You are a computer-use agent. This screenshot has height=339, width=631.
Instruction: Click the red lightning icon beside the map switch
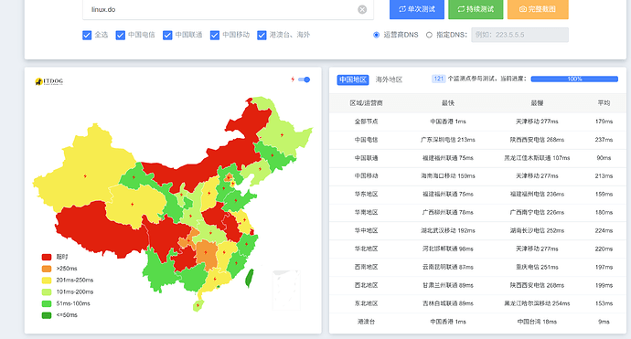[x=293, y=79]
